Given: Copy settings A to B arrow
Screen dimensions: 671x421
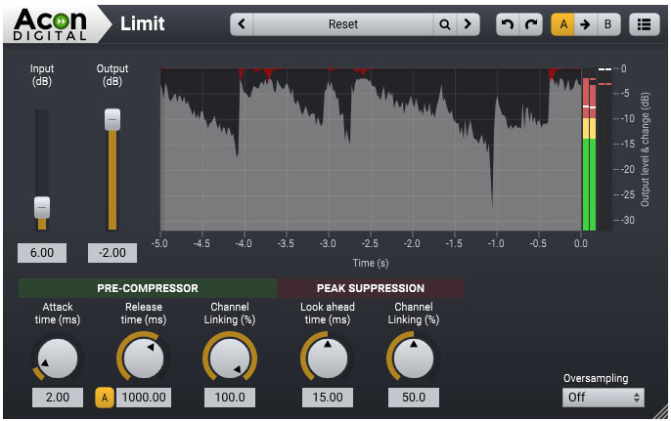Looking at the screenshot, I should pyautogui.click(x=585, y=24).
